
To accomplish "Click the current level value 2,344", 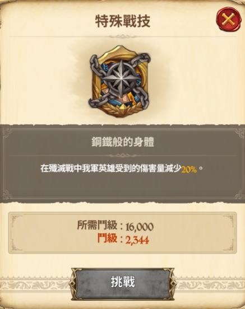I will [x=137, y=240].
